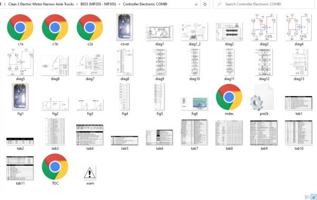The height and width of the screenshot is (200, 317).
Task: Select the diag5 circuit thumbnail
Action: tap(20, 62)
